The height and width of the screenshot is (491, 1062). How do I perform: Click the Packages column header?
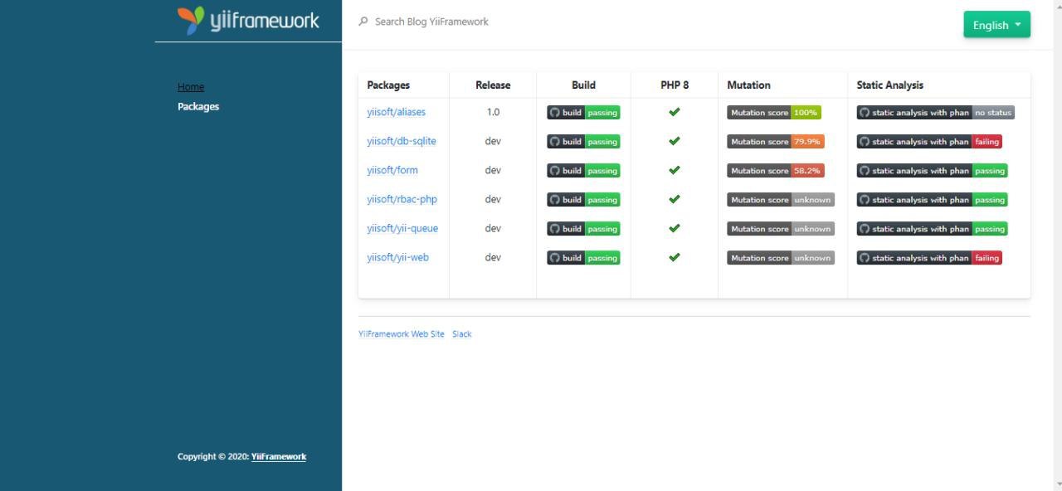click(388, 85)
